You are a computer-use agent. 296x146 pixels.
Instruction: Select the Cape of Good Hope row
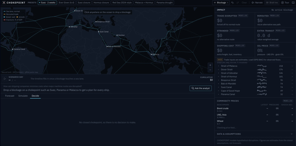(x=255, y=91)
